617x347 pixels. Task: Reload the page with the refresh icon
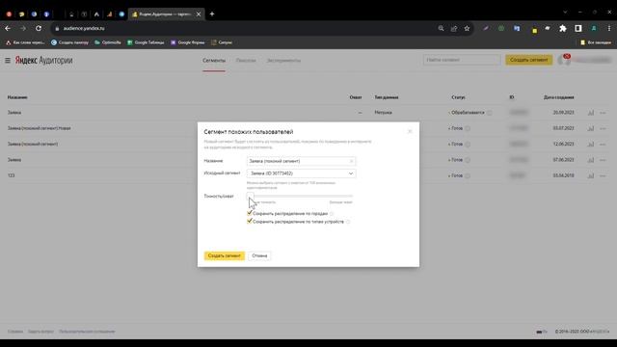point(39,28)
